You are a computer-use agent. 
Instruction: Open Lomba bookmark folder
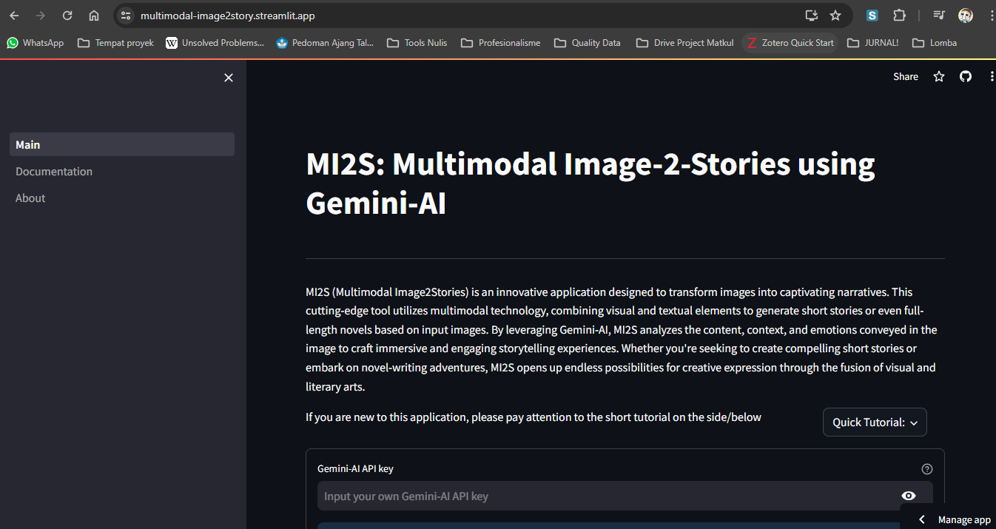coord(935,43)
